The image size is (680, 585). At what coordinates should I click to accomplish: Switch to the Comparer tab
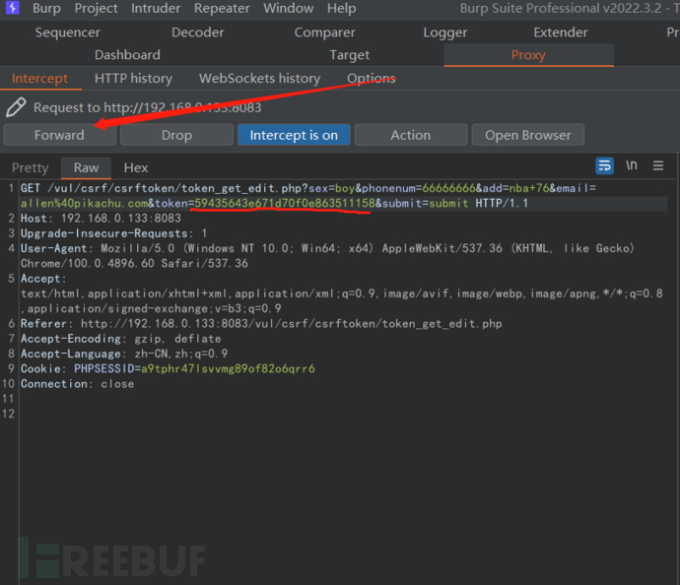(324, 32)
